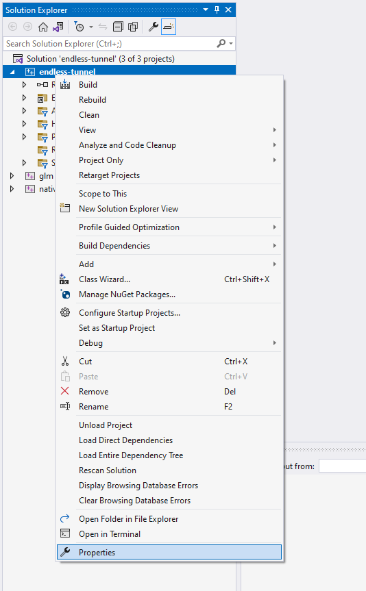Image resolution: width=366 pixels, height=591 pixels.
Task: Click Configure Startup Projects...
Action: coord(169,313)
